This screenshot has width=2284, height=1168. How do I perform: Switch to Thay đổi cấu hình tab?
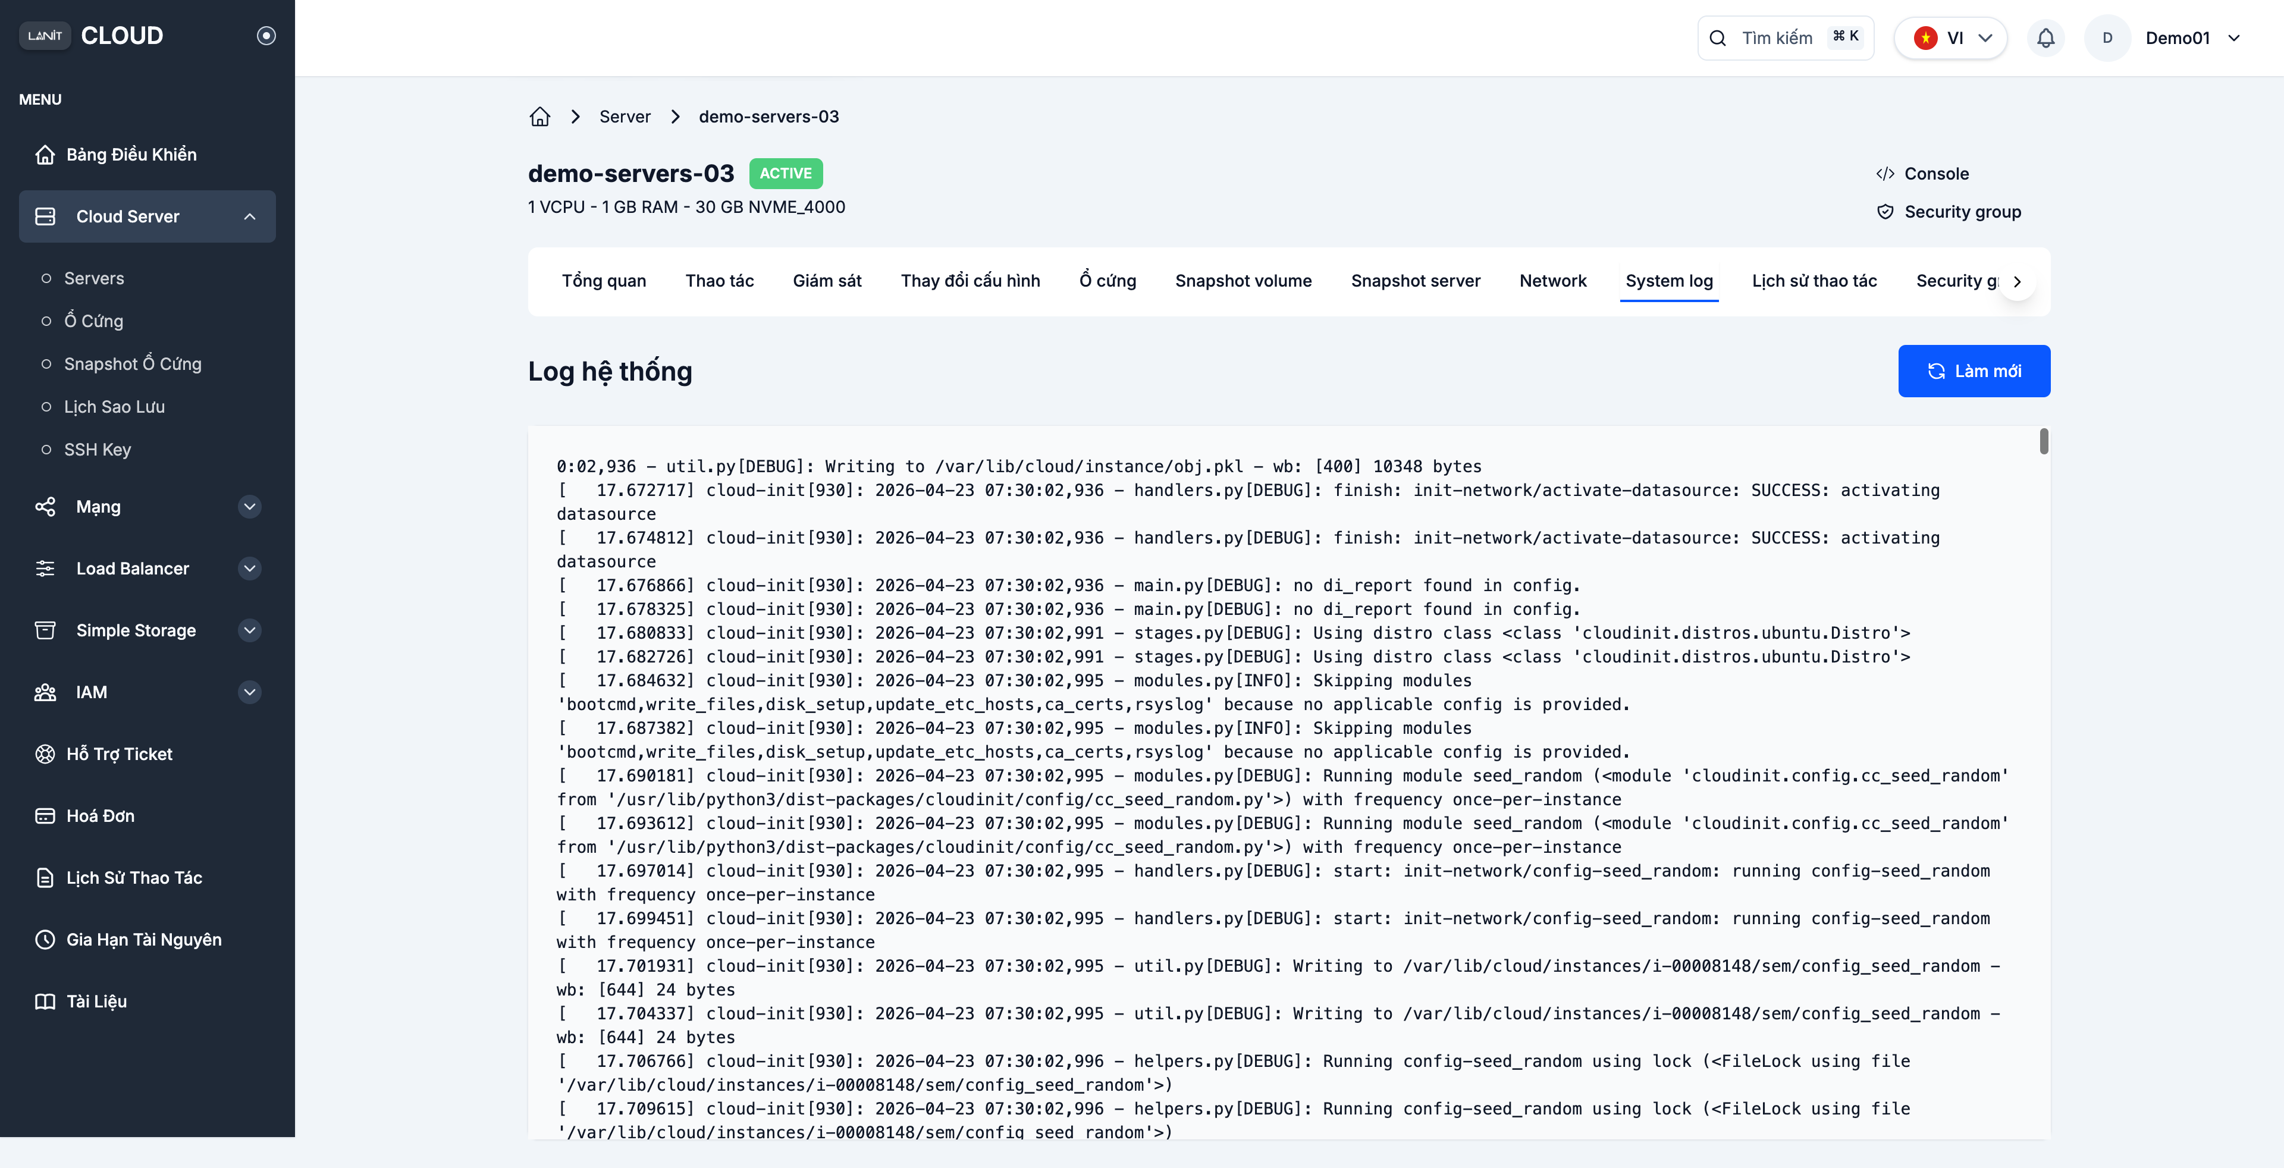[970, 281]
